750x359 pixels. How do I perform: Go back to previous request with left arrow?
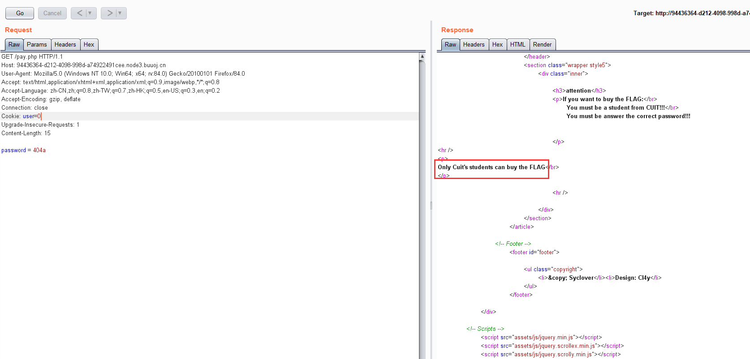click(79, 13)
